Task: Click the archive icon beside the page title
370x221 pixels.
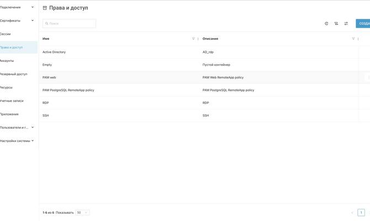Action: (45, 8)
